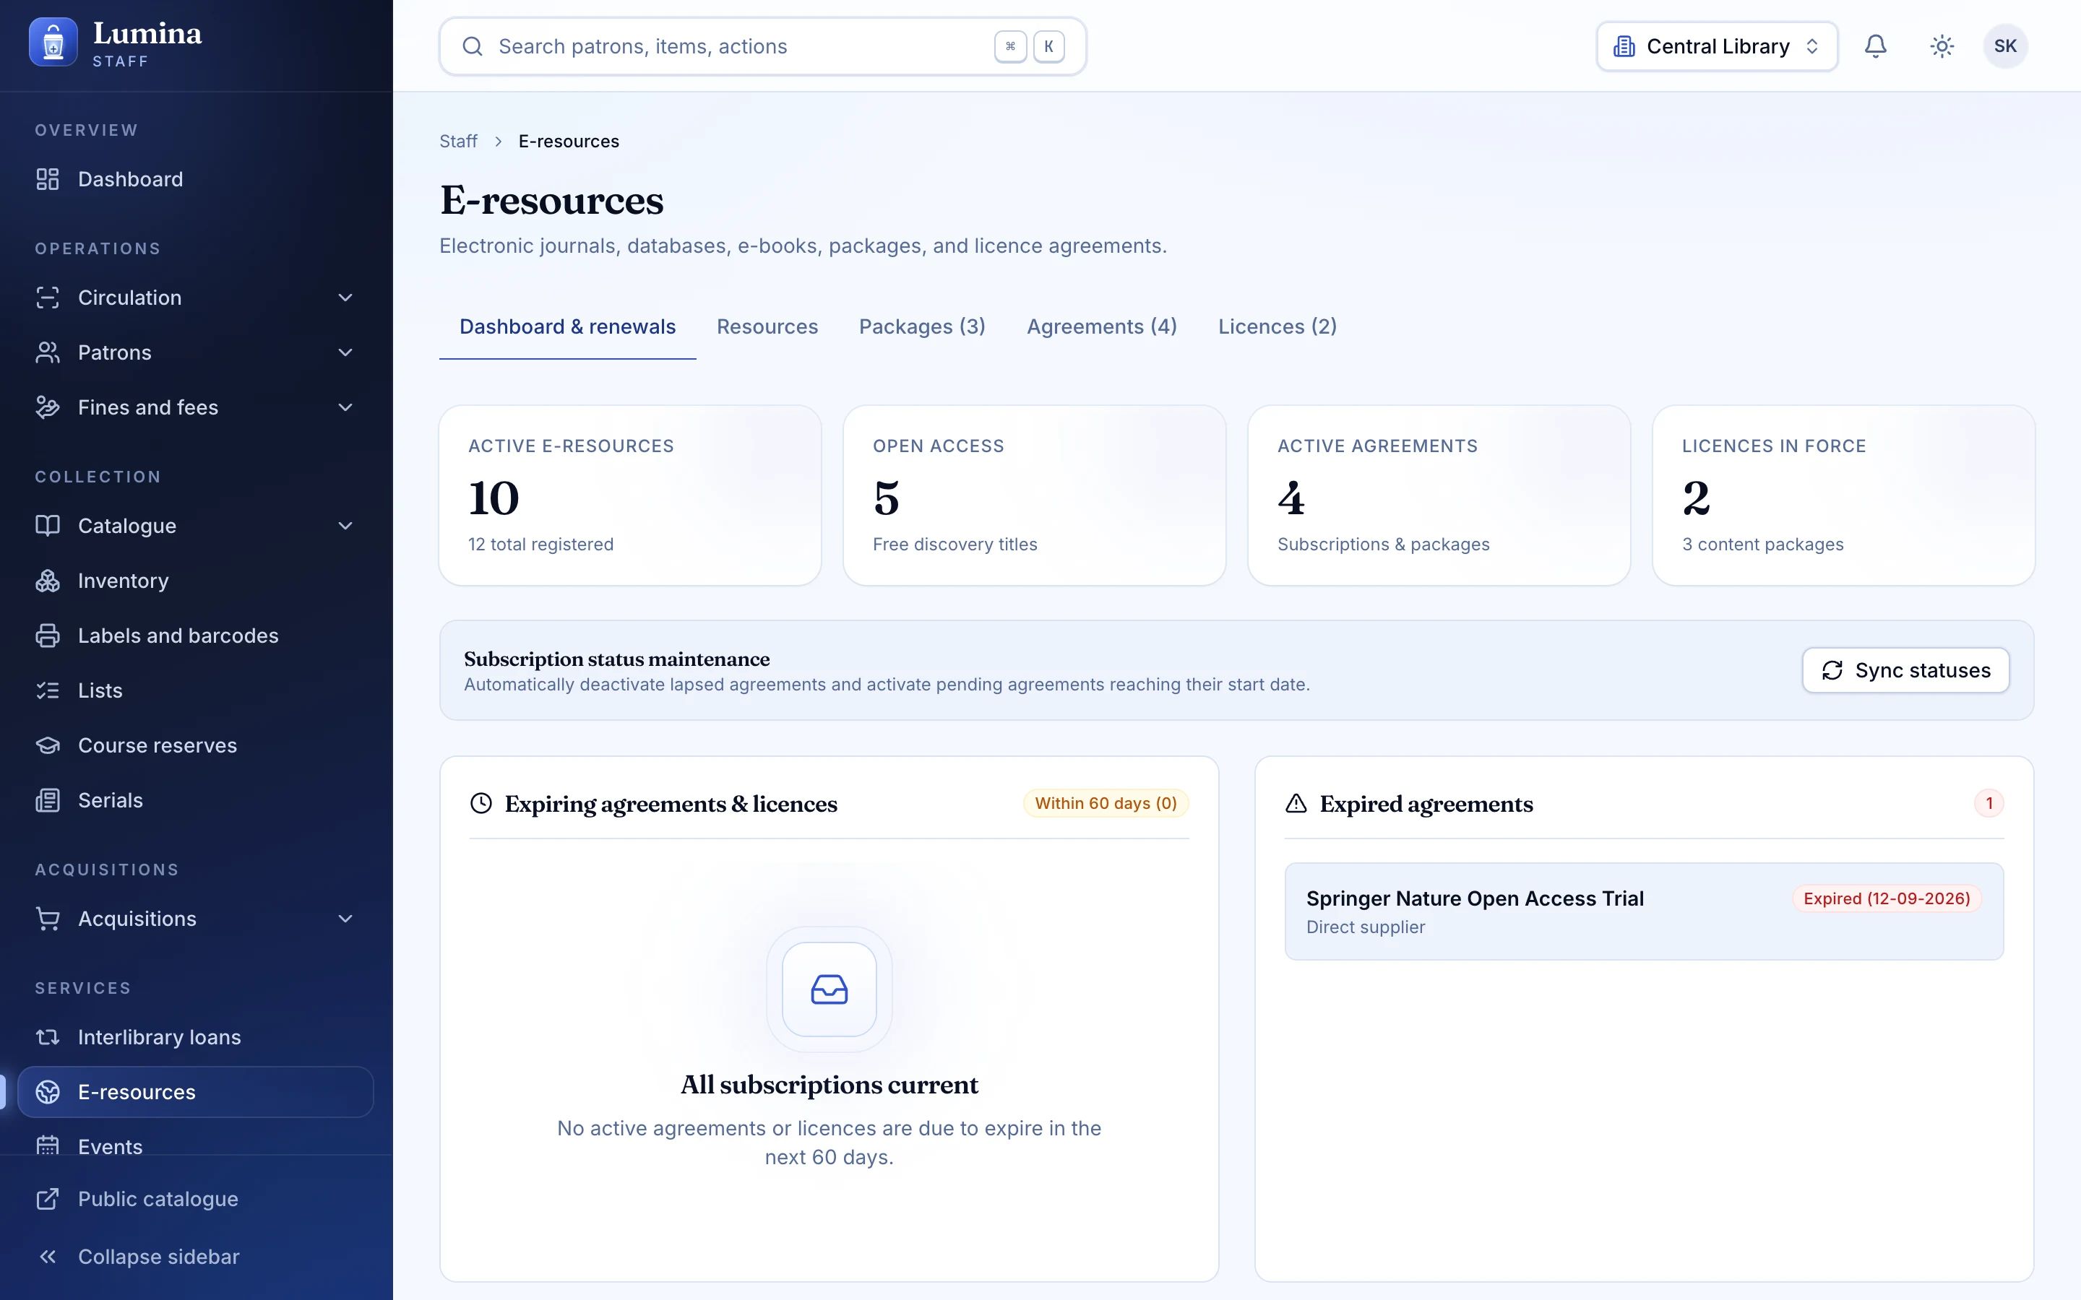This screenshot has width=2081, height=1300.
Task: Click the Within 60 days (0) badge
Action: click(1106, 803)
